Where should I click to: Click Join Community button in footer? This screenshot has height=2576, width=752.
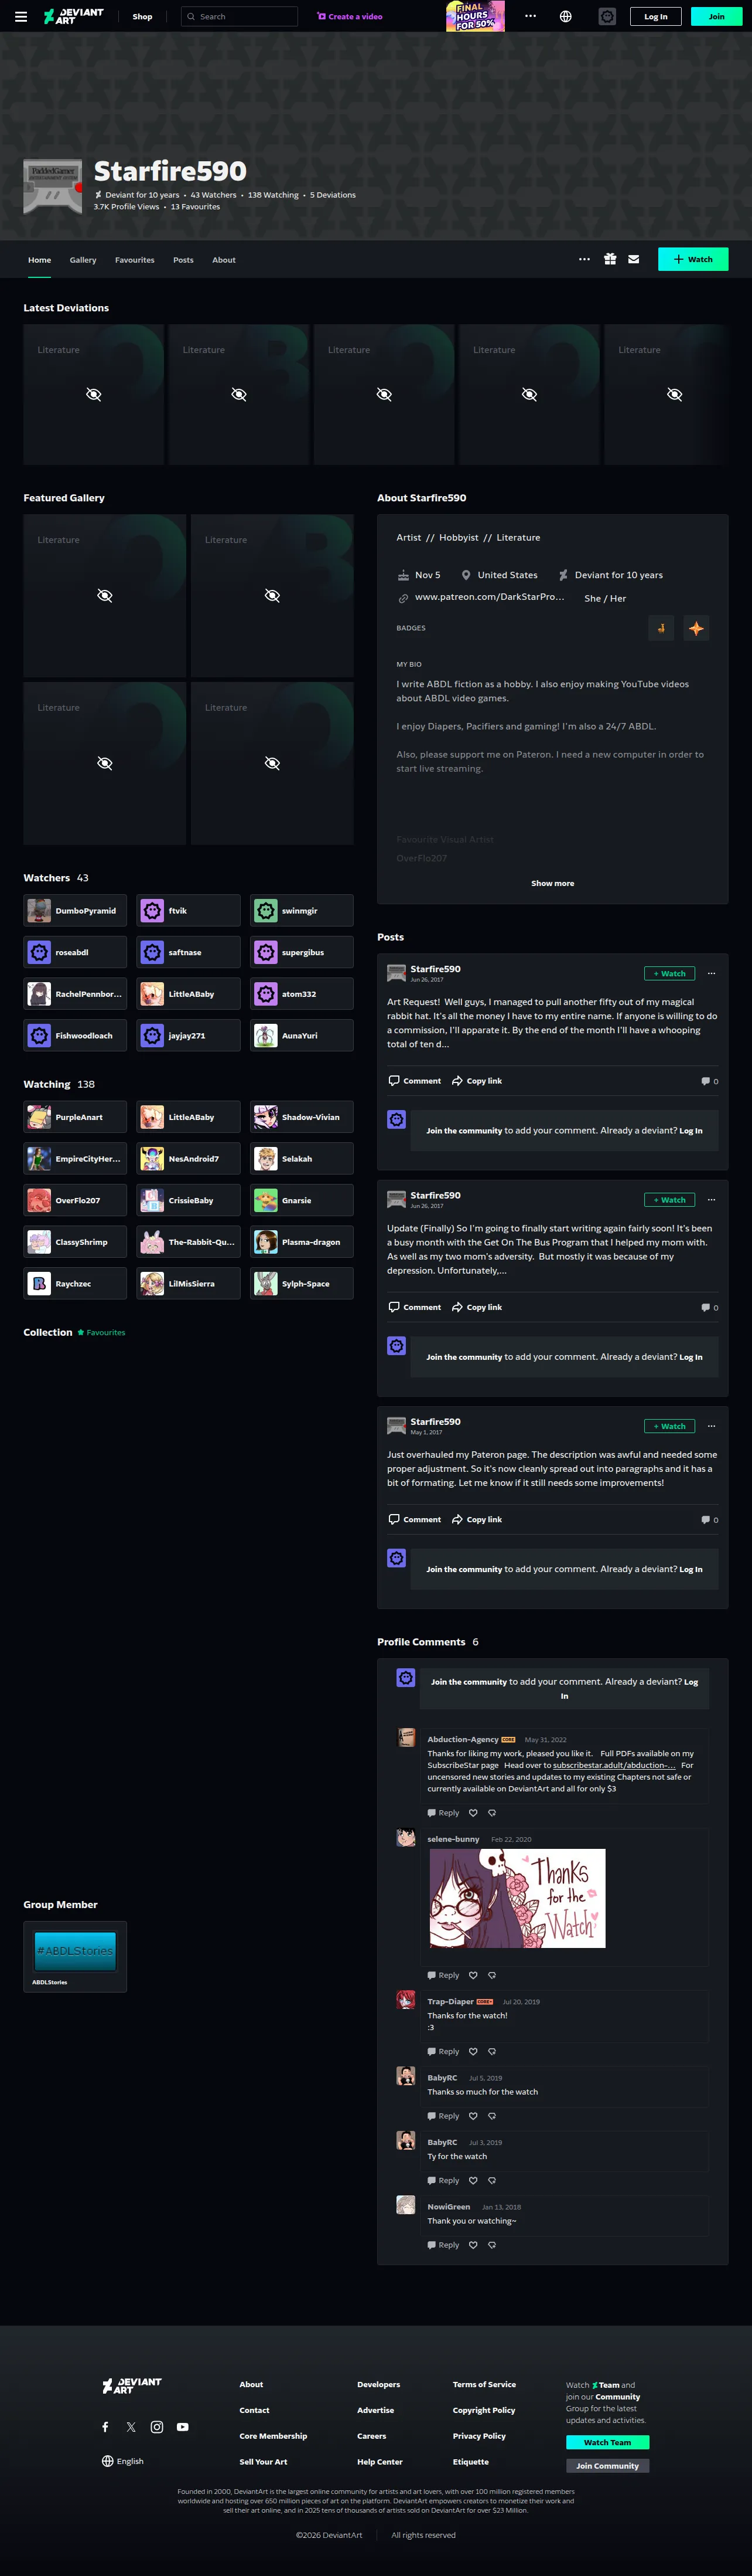pyautogui.click(x=607, y=2466)
